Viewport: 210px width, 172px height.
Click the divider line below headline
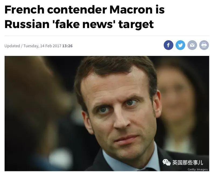tap(107, 36)
